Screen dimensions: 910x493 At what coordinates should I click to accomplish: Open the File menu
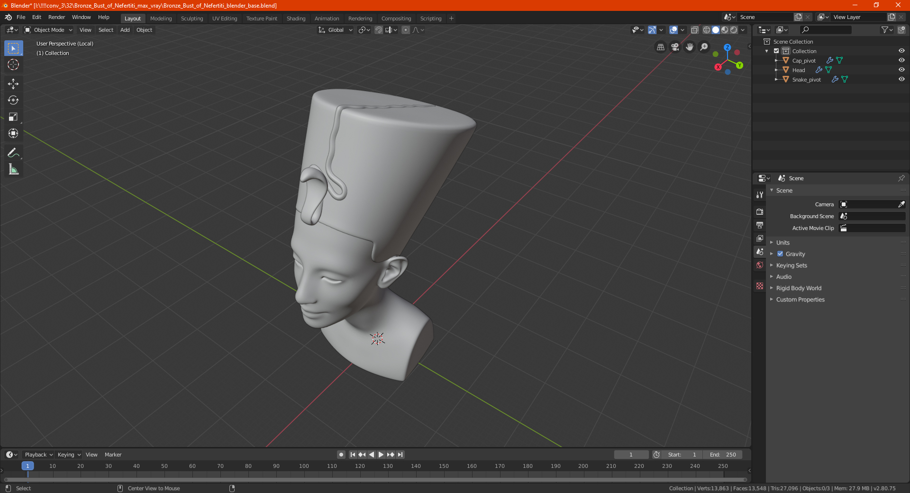pos(21,17)
